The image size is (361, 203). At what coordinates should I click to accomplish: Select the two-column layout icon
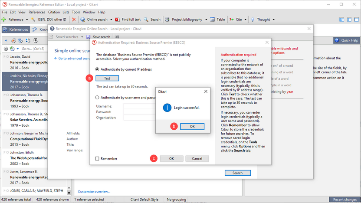[x=349, y=20]
